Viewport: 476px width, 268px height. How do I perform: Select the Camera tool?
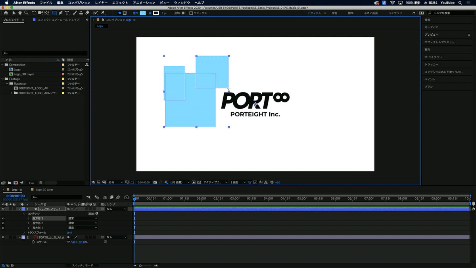click(40, 13)
